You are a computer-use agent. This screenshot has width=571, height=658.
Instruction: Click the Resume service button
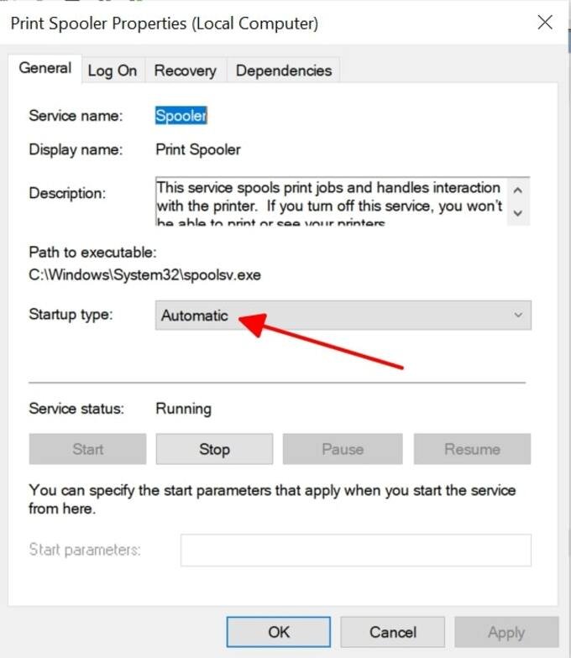[x=472, y=449]
